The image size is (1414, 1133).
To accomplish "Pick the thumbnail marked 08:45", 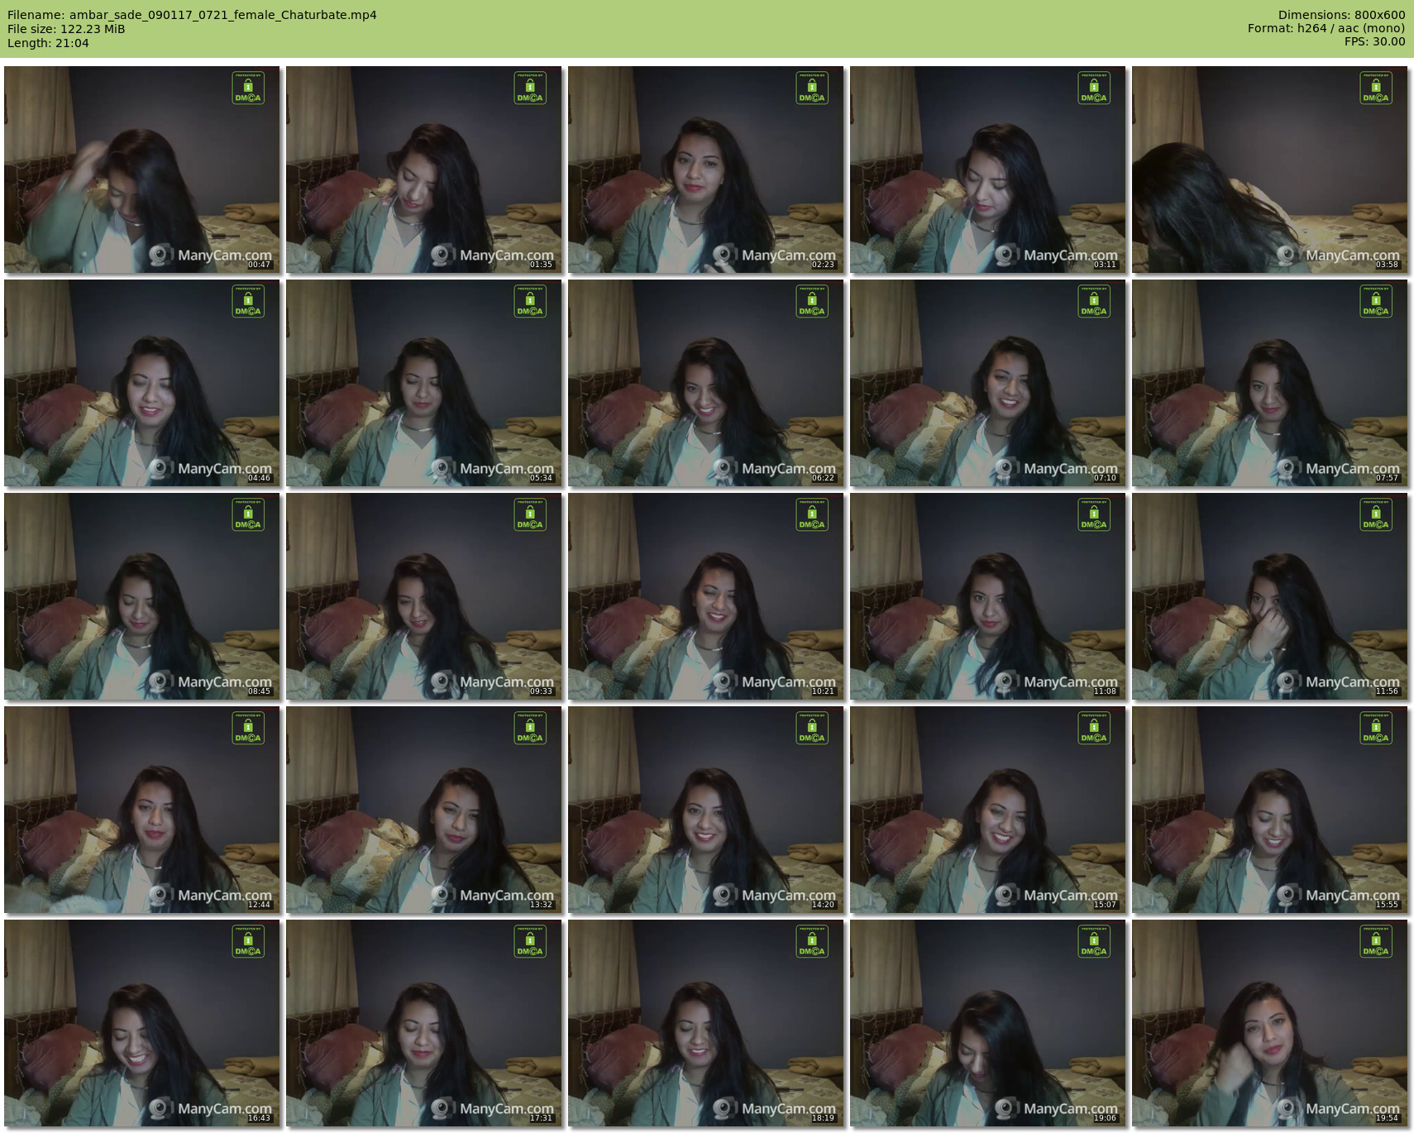I will point(142,596).
